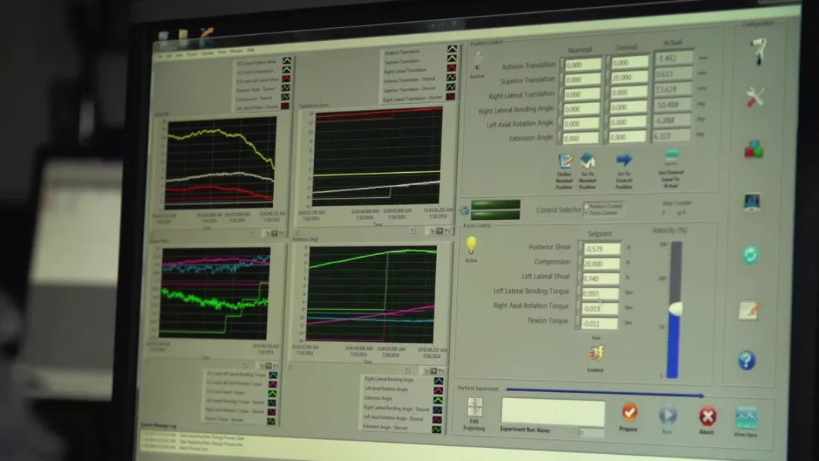Image resolution: width=819 pixels, height=461 pixels.
Task: Click the View Data chart icon
Action: [x=746, y=418]
